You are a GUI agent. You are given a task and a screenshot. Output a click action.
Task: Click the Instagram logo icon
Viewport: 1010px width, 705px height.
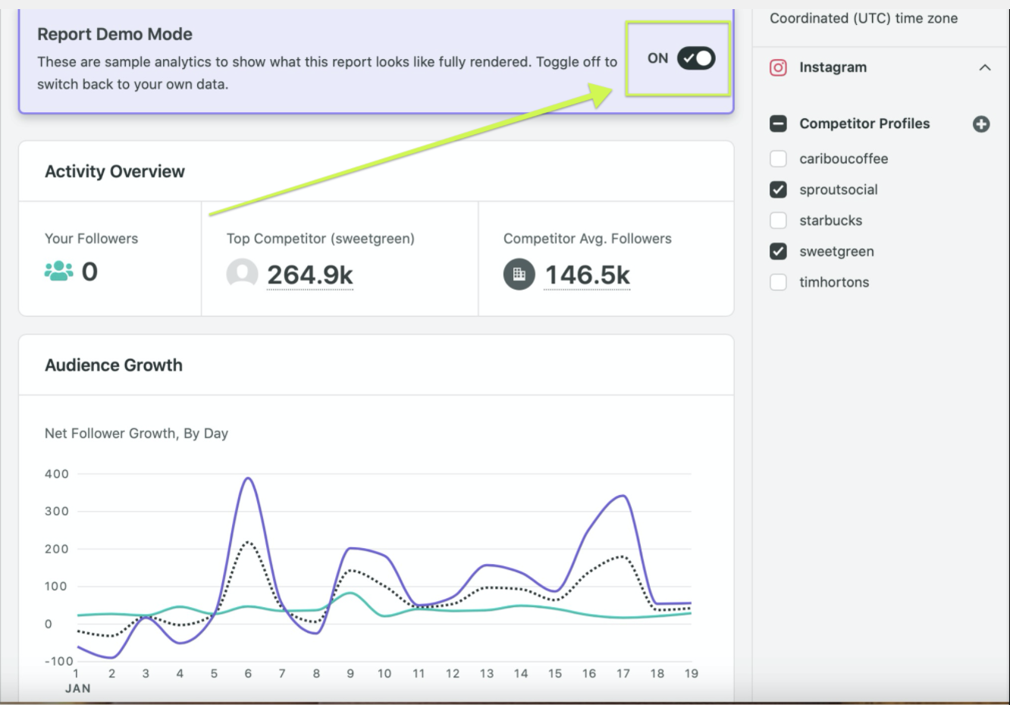776,67
